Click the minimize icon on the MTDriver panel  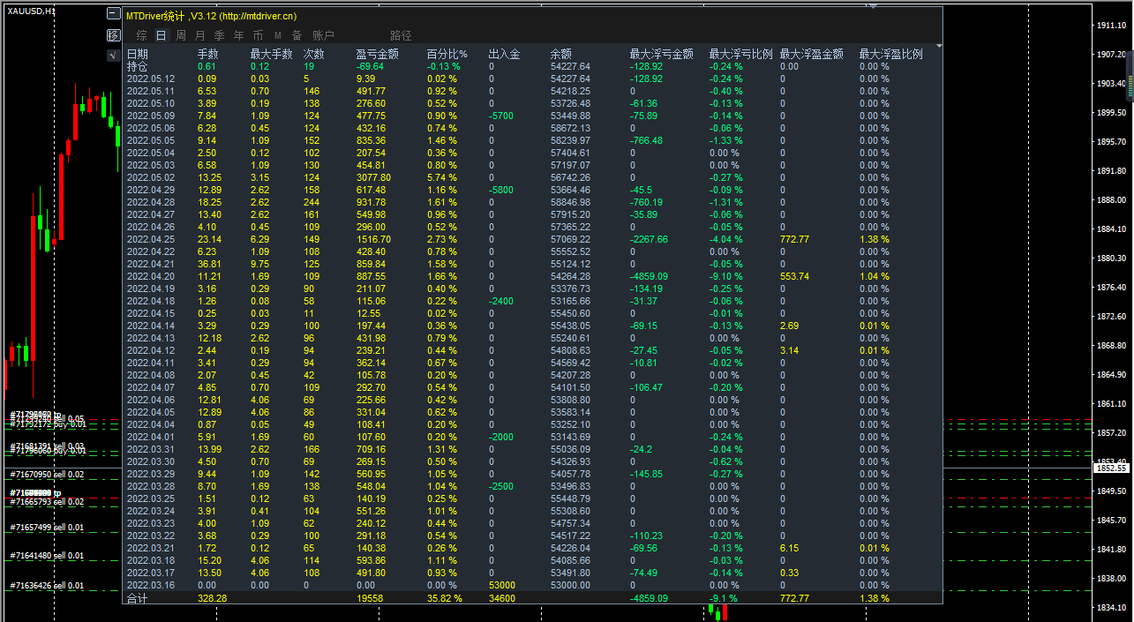[113, 14]
